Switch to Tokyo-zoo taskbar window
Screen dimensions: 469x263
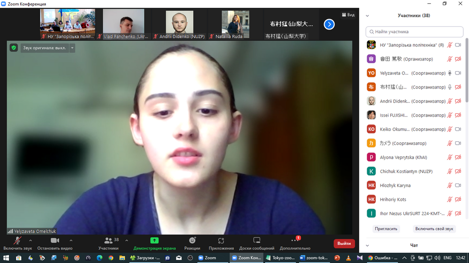[280, 258]
